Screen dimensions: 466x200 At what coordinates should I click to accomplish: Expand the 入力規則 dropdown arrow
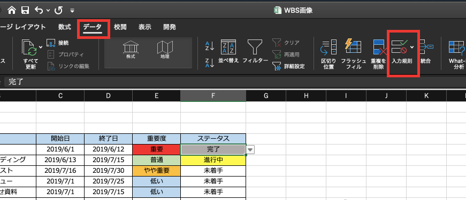point(412,47)
